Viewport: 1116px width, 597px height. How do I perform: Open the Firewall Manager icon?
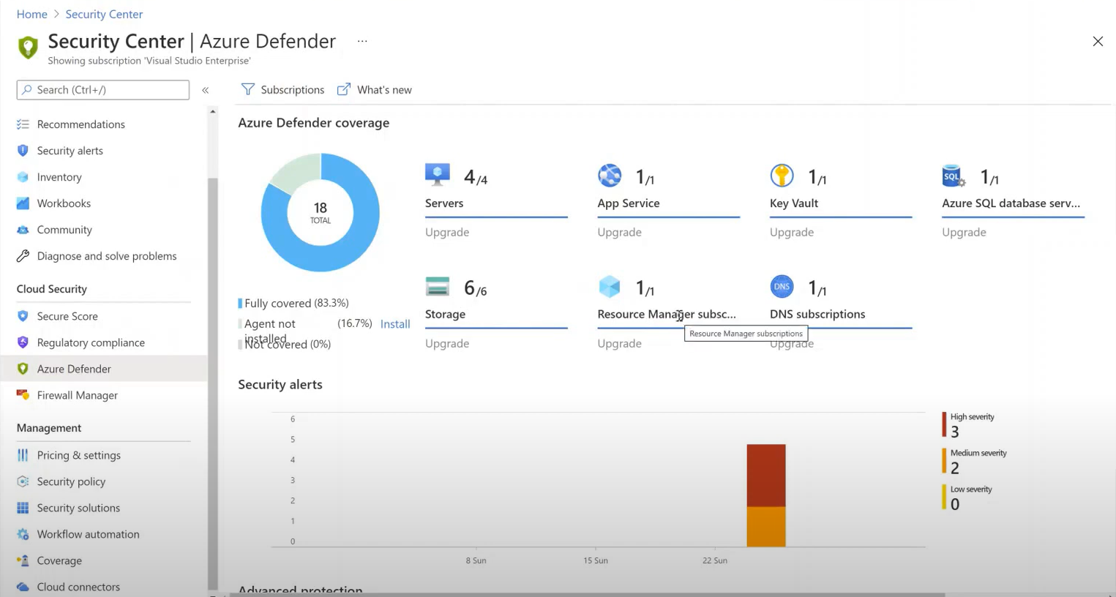23,395
